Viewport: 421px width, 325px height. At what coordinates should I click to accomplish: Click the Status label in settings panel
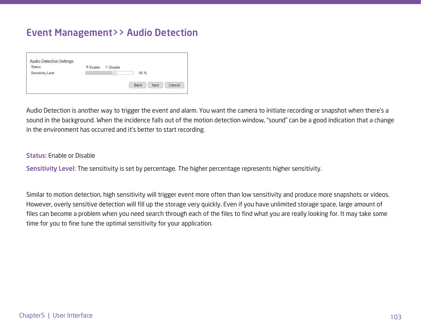tap(36, 67)
